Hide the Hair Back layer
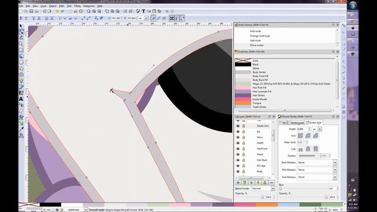The width and height of the screenshot is (377, 212). click(x=238, y=160)
